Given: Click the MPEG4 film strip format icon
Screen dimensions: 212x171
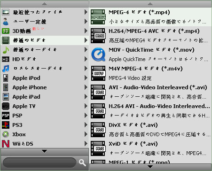Looking at the screenshot, I should pos(98,17).
